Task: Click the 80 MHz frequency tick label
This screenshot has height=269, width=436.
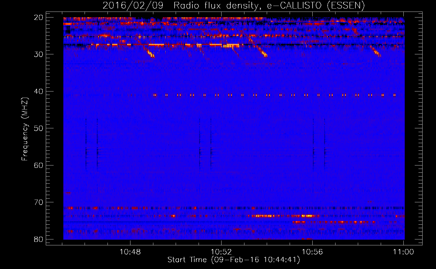Action: pos(39,239)
